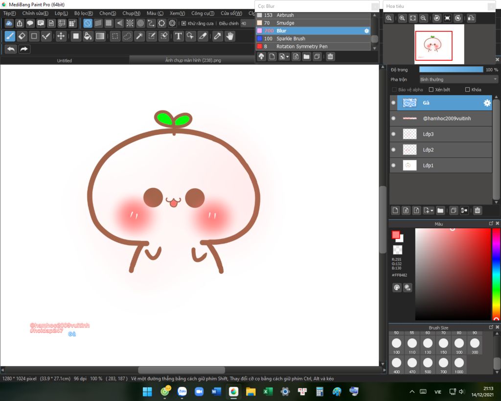The image size is (501, 401).
Task: Click the Redo arrow
Action: tap(24, 49)
